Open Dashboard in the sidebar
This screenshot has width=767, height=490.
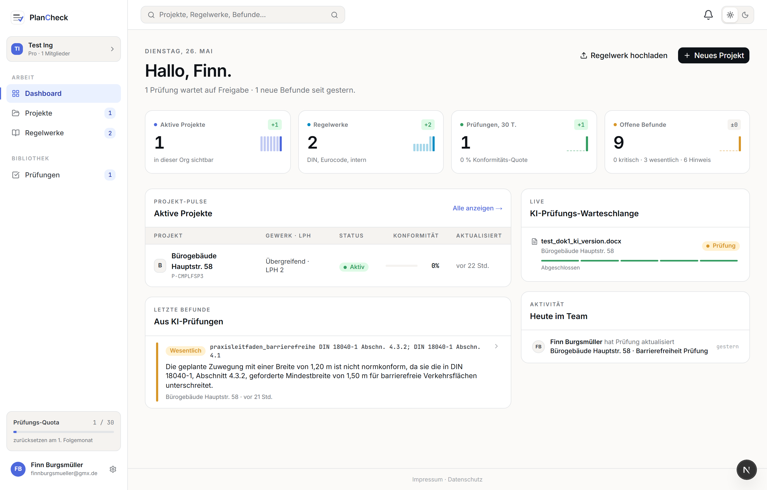64,93
